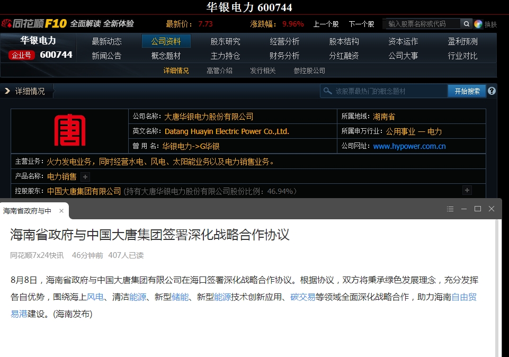Expand the 控股股东 row plus button
The width and height of the screenshot is (509, 357).
pyautogui.click(x=467, y=190)
